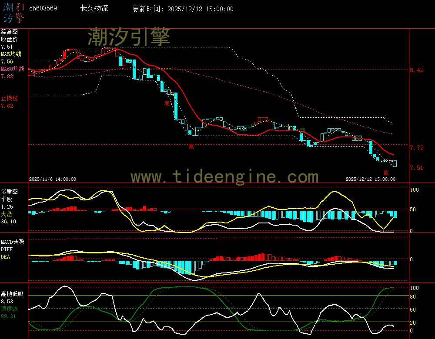435x339 pixels.
Task: Toggle the DEA line display
Action: (x=6, y=256)
